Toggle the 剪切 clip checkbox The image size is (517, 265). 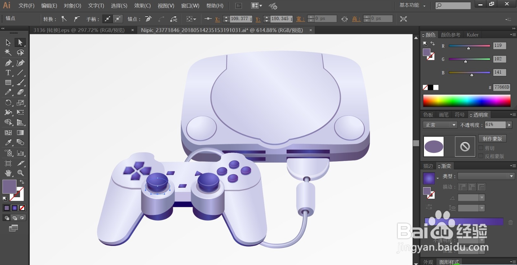coord(480,148)
